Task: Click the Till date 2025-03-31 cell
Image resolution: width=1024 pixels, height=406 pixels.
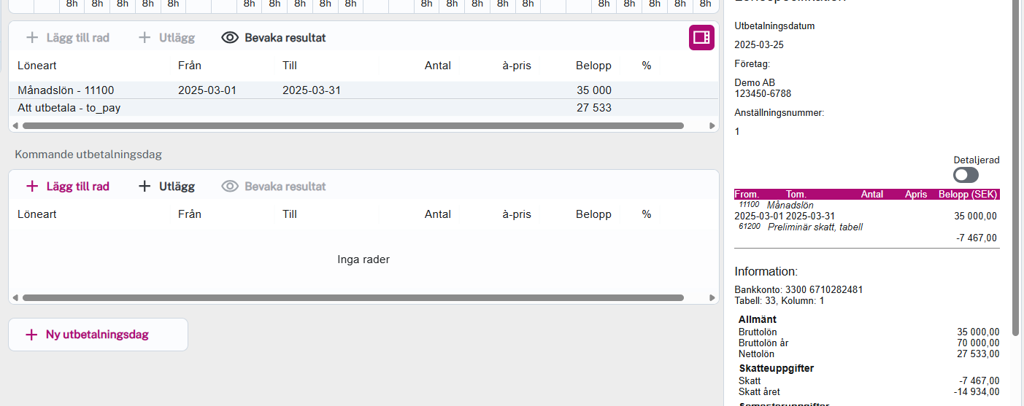Action: point(312,90)
